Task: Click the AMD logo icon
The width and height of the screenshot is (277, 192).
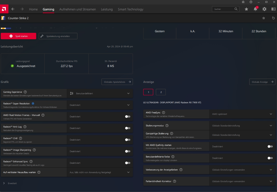Action: click(x=4, y=9)
